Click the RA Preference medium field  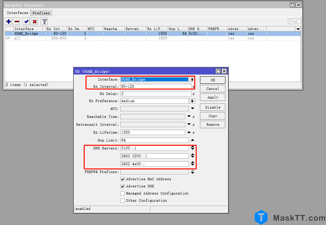(x=154, y=101)
